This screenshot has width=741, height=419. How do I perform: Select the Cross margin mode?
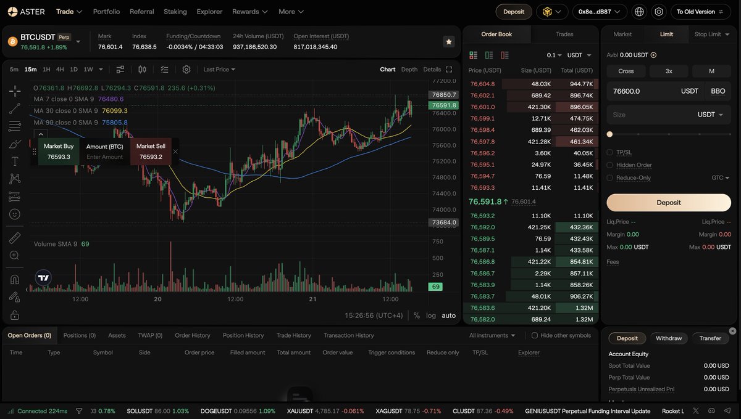[x=626, y=71]
